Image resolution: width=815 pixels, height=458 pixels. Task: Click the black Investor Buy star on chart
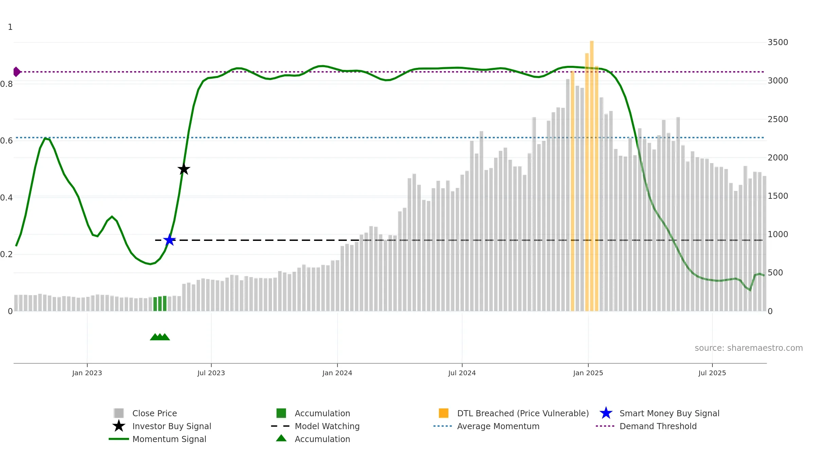point(184,169)
